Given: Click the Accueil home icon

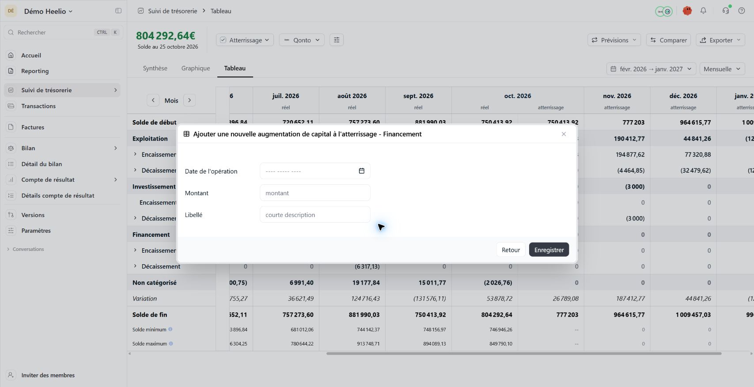Looking at the screenshot, I should tap(11, 55).
